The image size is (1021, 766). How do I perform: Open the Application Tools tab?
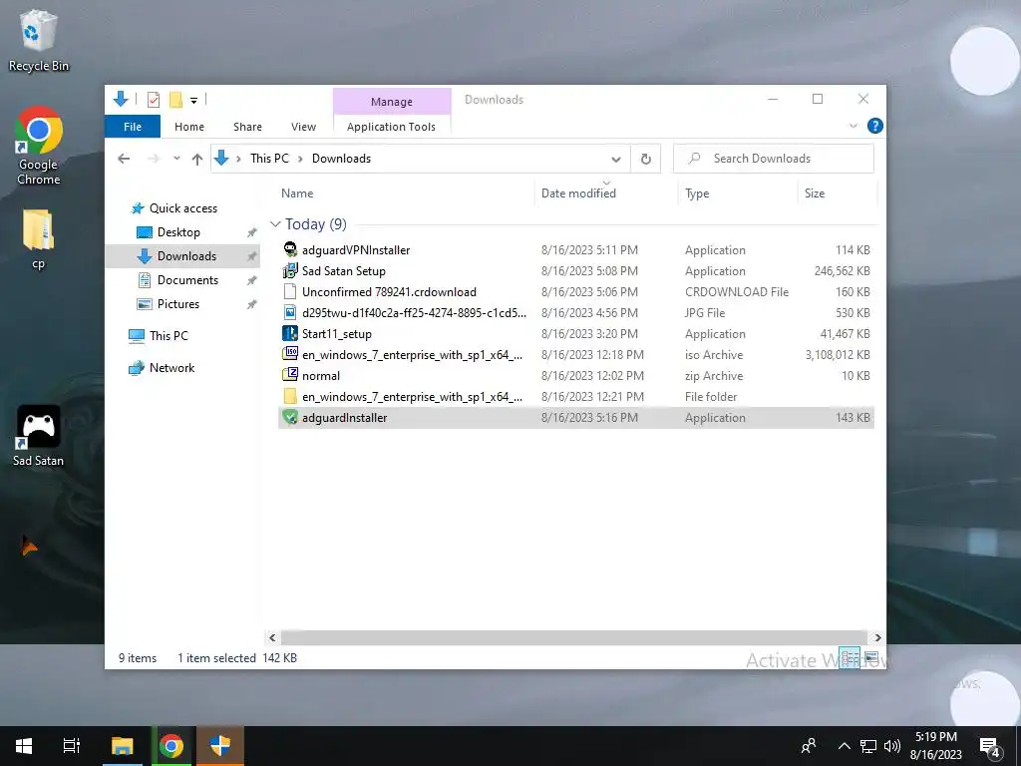(x=391, y=127)
